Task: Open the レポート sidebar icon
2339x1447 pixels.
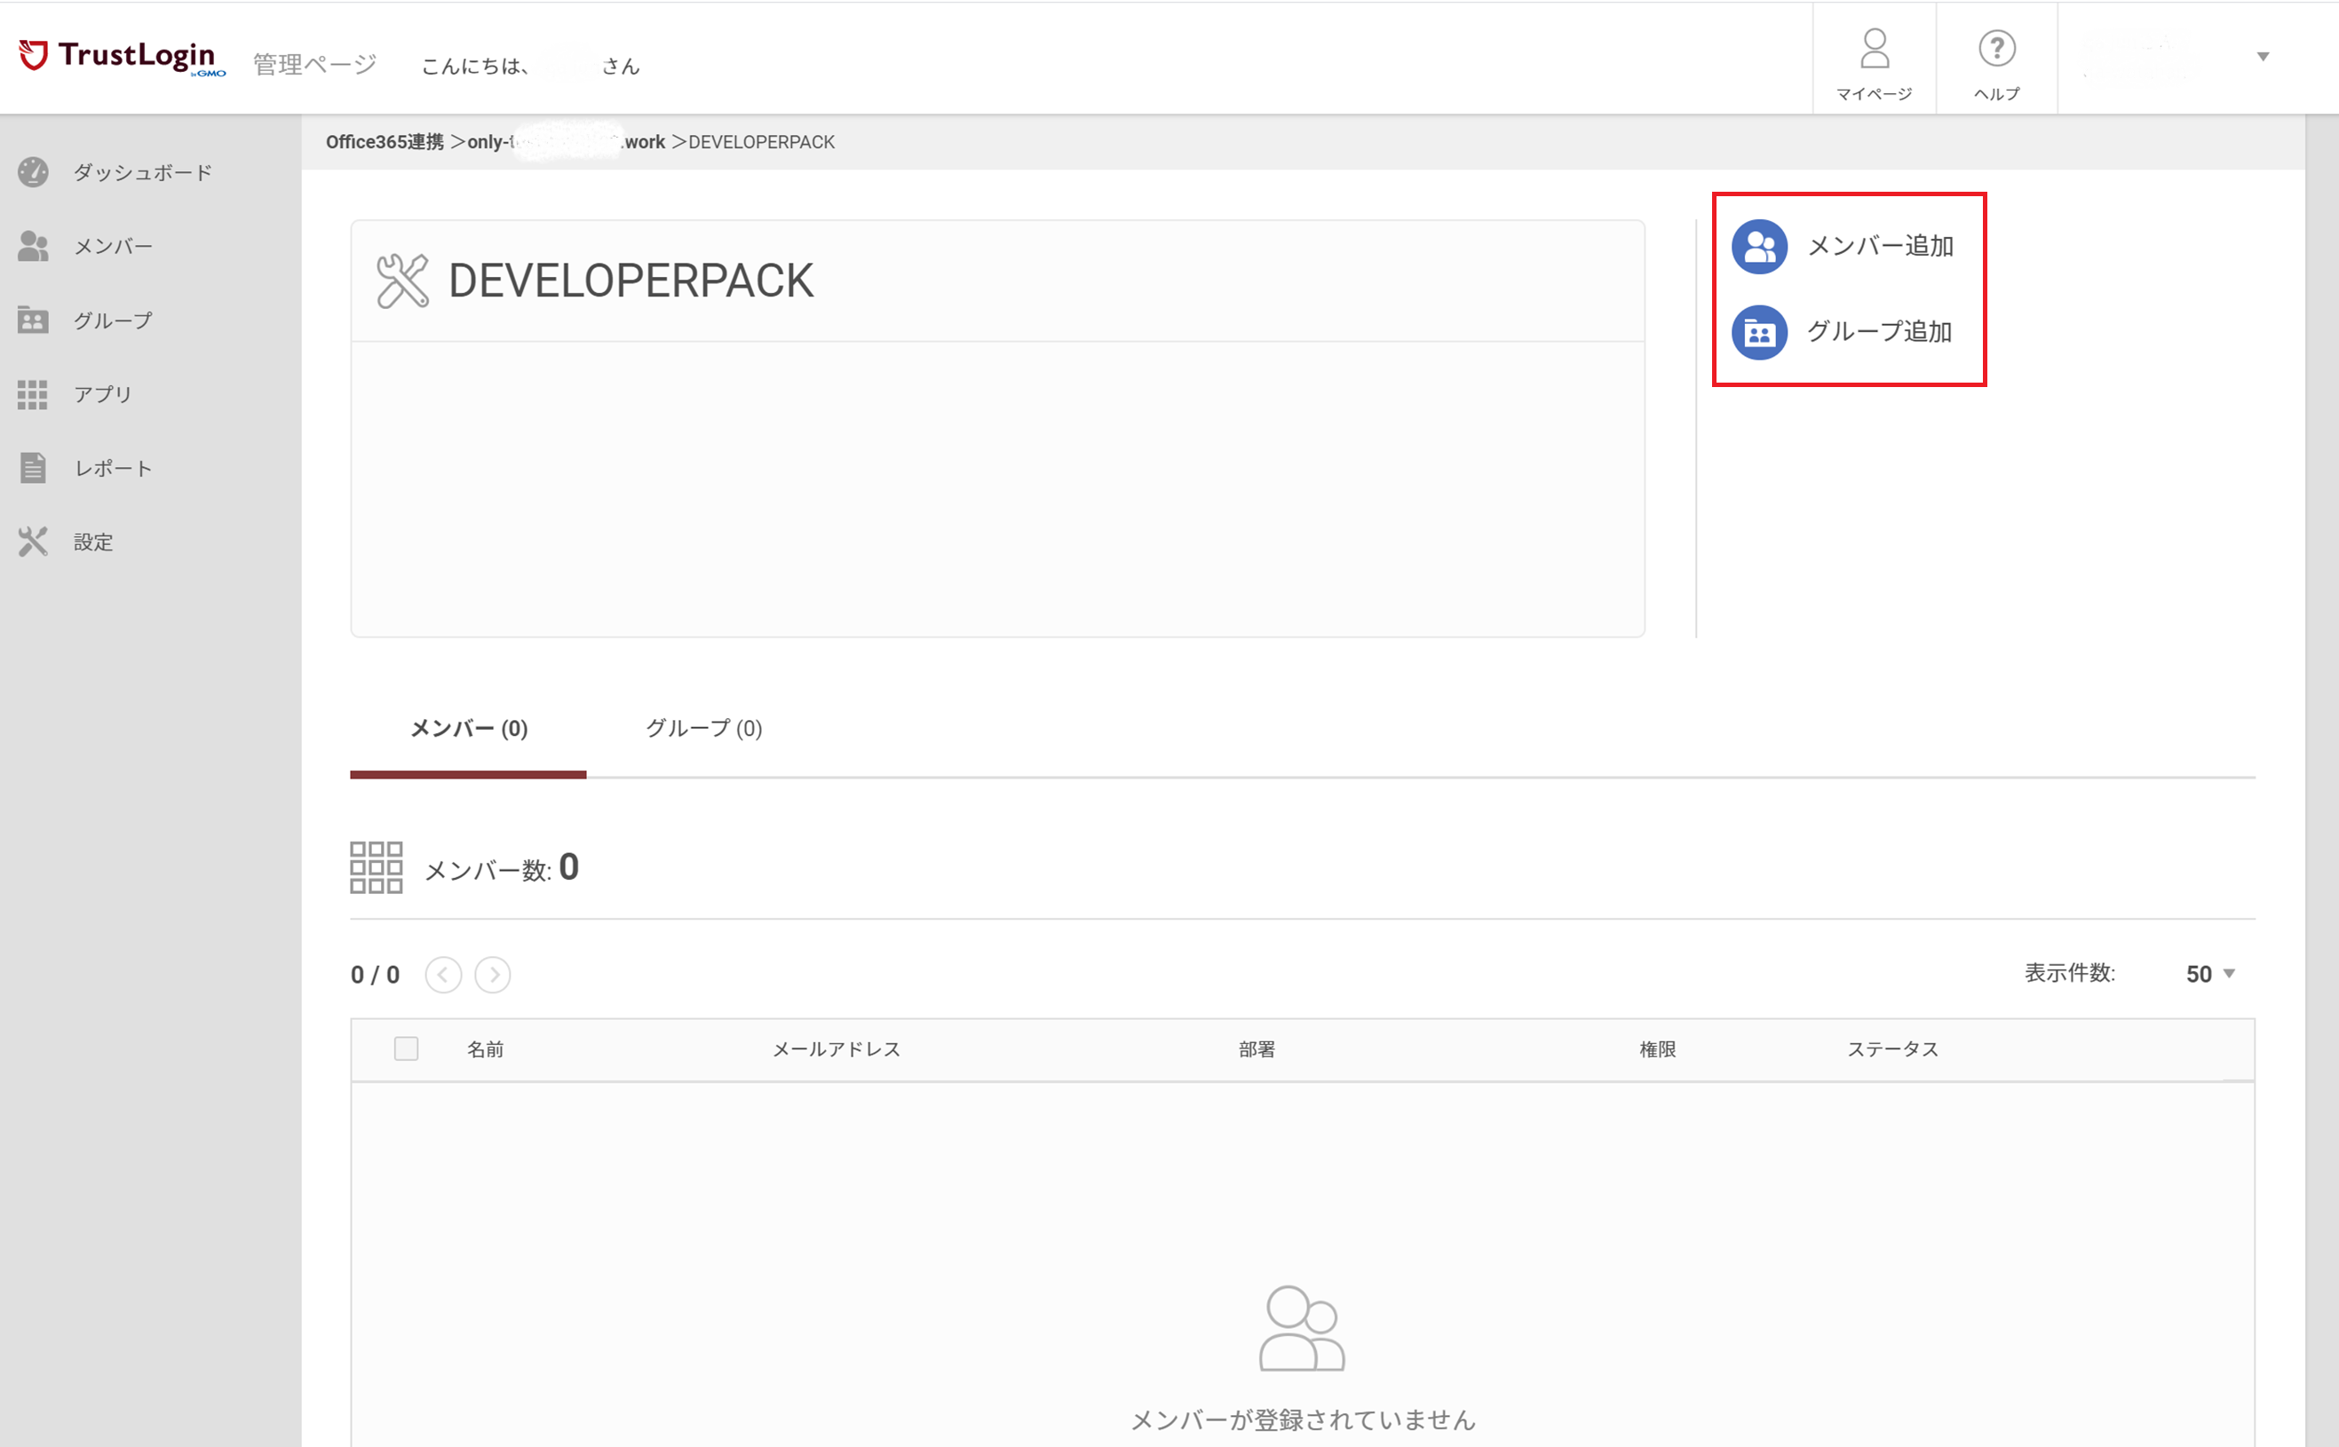Action: pos(33,467)
